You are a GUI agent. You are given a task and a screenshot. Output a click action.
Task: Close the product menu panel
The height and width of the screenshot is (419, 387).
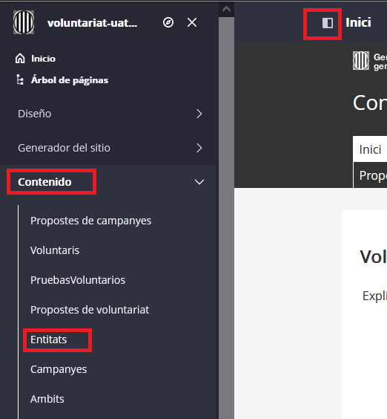tap(192, 22)
